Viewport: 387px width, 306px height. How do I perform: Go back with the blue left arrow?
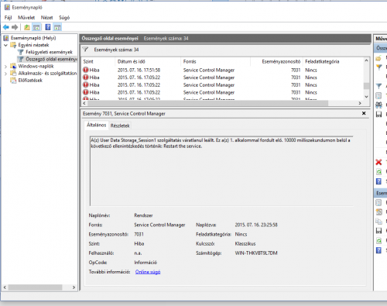[6, 27]
